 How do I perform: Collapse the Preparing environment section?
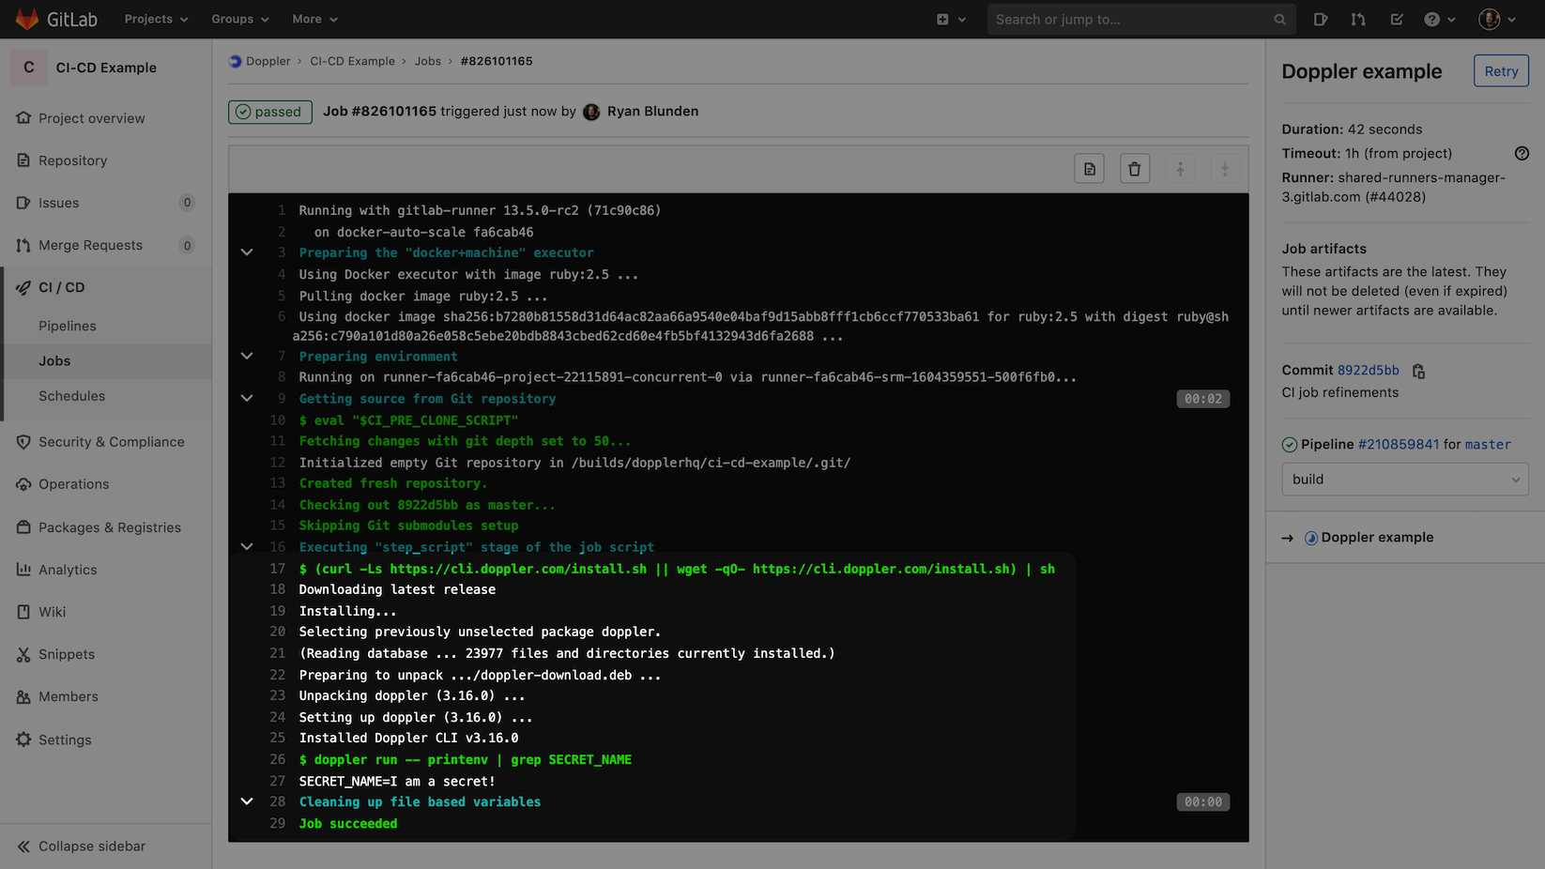(x=247, y=357)
